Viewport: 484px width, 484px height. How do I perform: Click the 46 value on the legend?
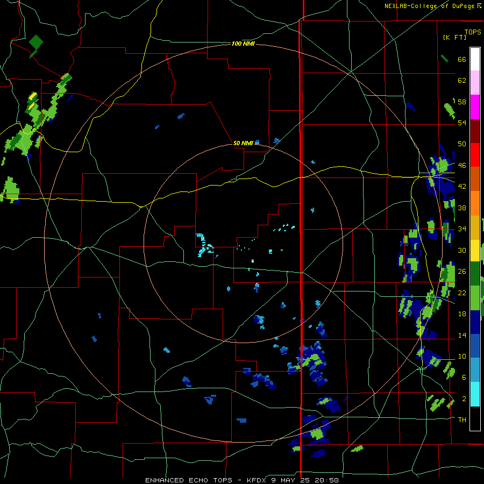coord(462,166)
